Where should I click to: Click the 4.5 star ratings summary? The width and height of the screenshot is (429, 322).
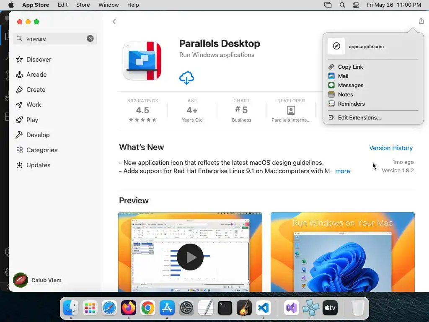tap(142, 110)
